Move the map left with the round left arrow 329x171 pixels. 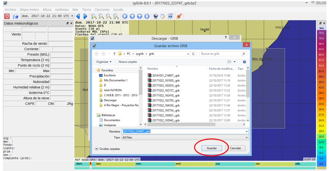[x=125, y=16]
